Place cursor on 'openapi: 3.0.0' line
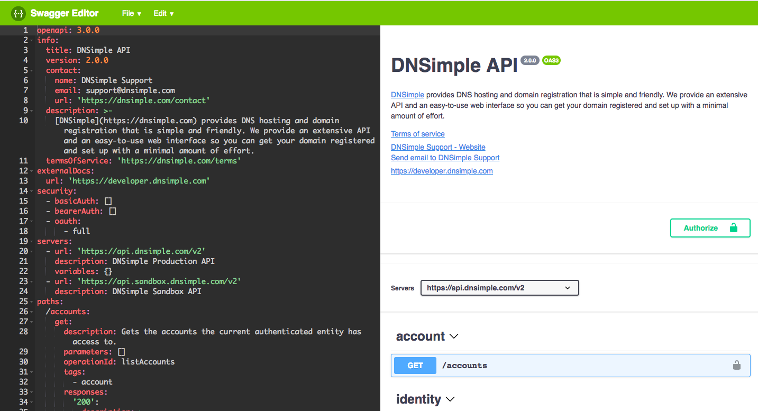 click(x=68, y=30)
